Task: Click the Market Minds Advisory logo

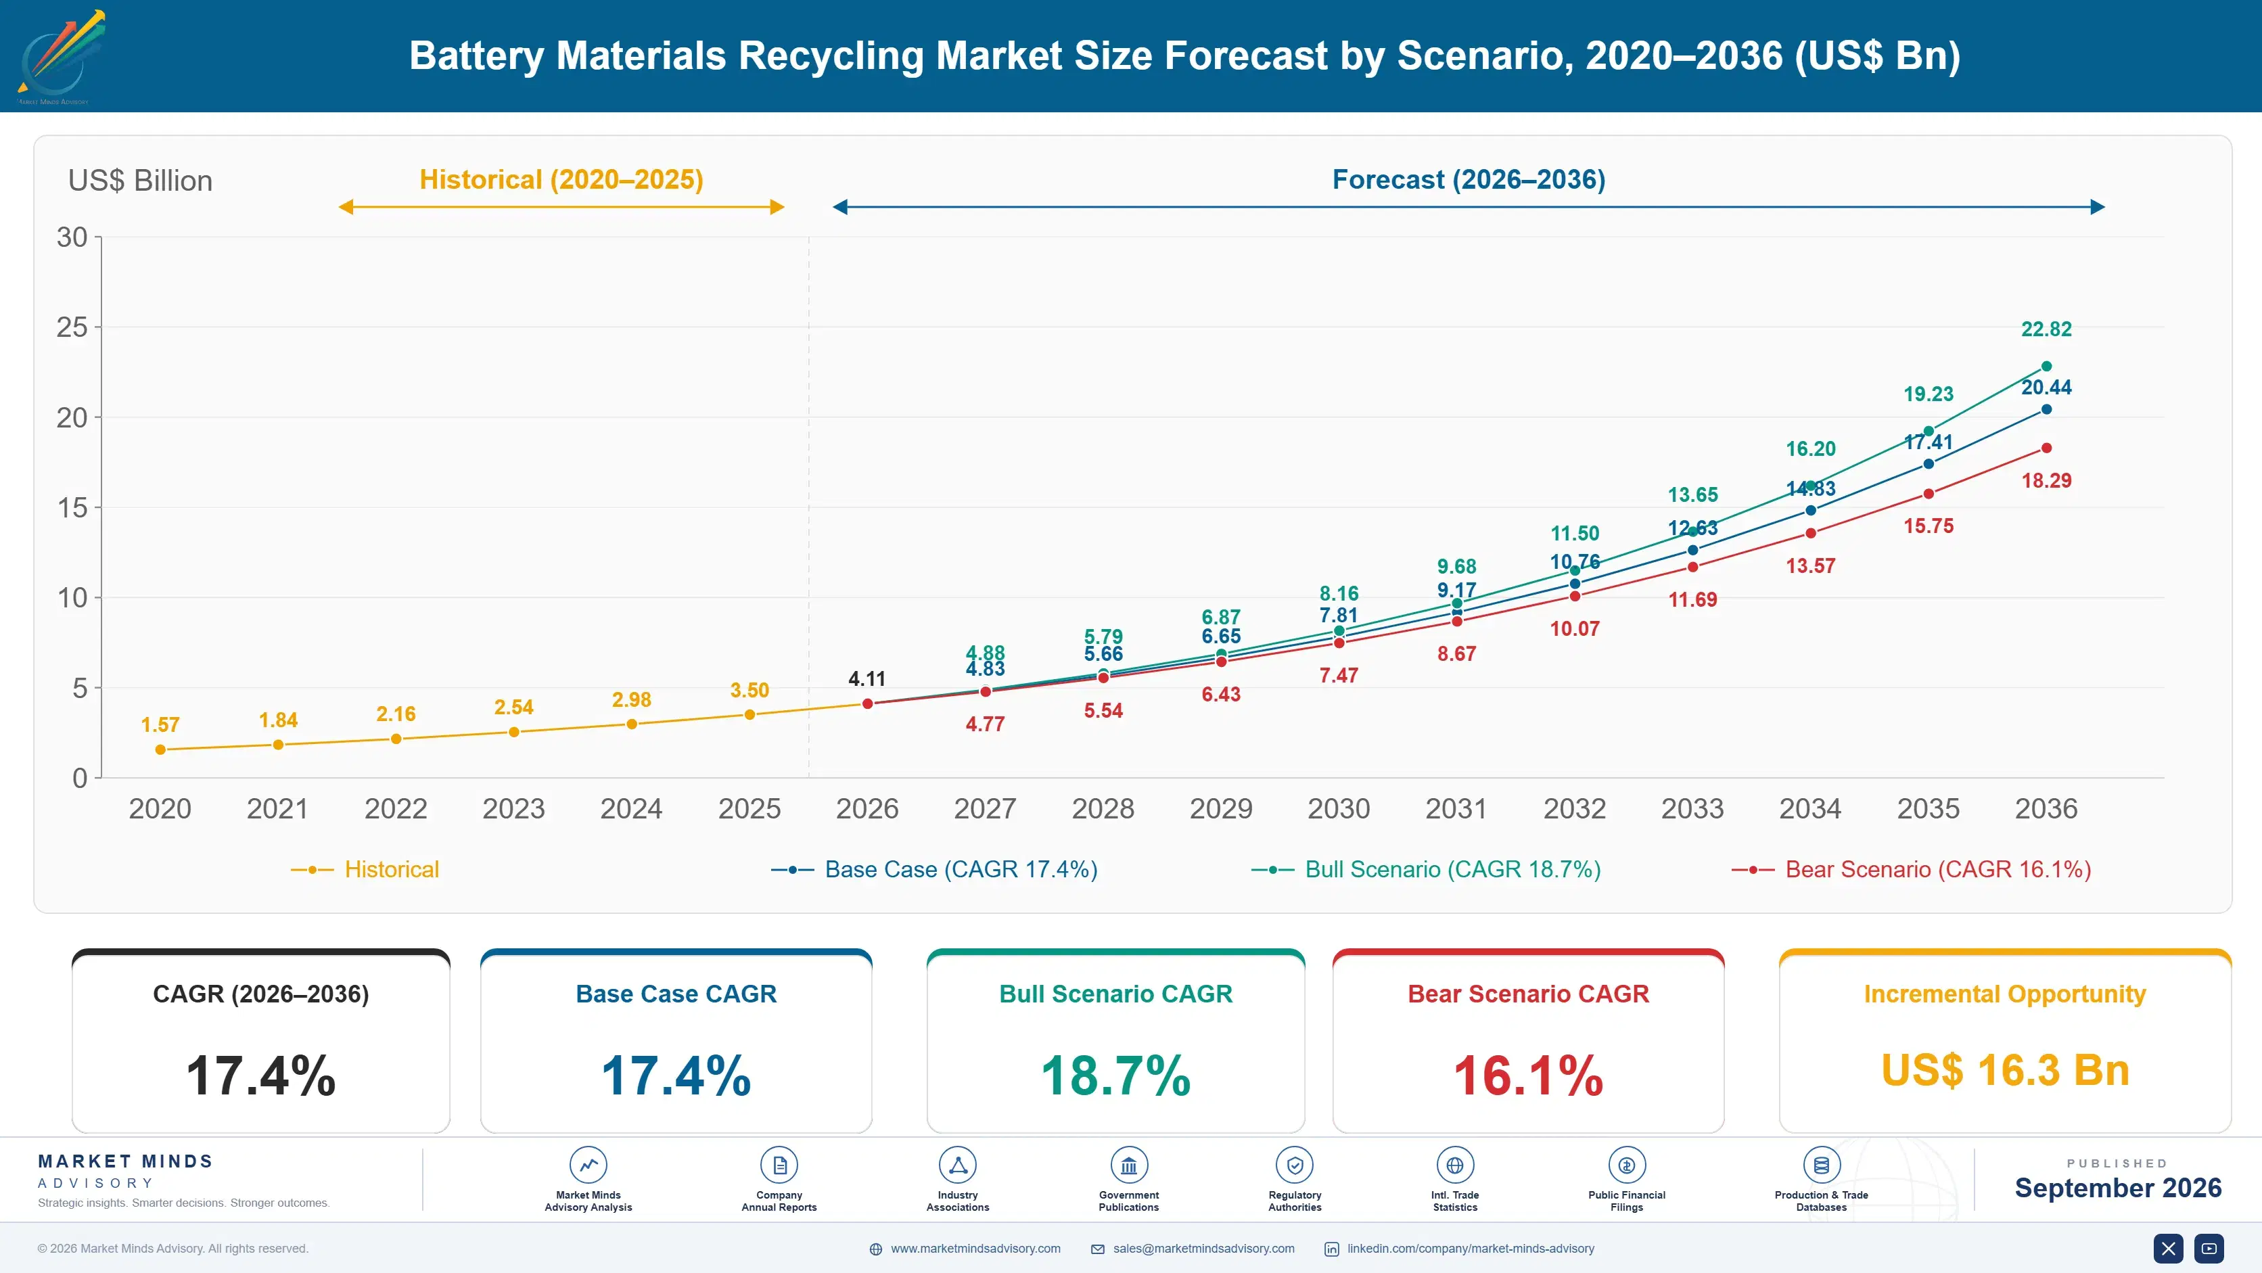Action: coord(62,57)
